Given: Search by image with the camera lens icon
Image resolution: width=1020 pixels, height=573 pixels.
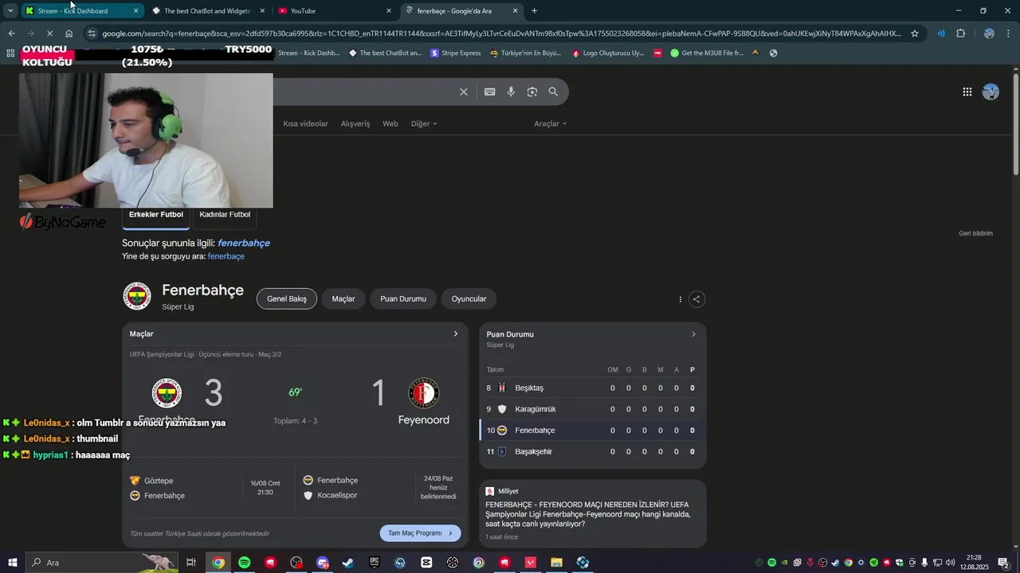Looking at the screenshot, I should tap(532, 92).
